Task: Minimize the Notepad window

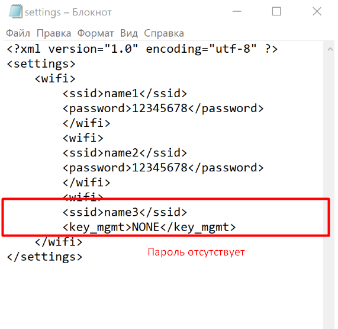Action: click(x=237, y=11)
